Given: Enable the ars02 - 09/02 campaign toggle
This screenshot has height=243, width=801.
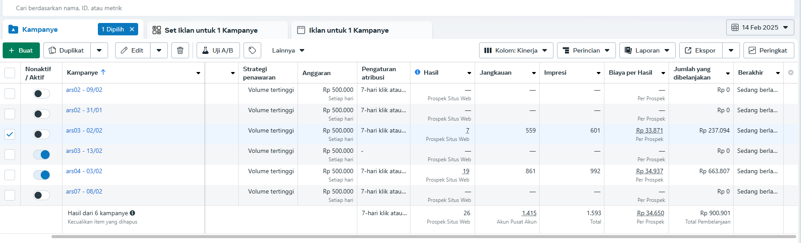Looking at the screenshot, I should (42, 94).
